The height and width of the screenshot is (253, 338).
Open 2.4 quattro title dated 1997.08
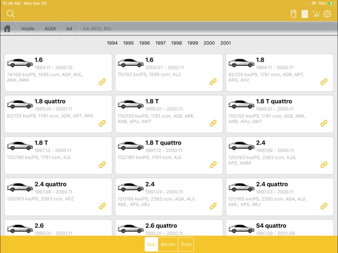[x=50, y=184]
